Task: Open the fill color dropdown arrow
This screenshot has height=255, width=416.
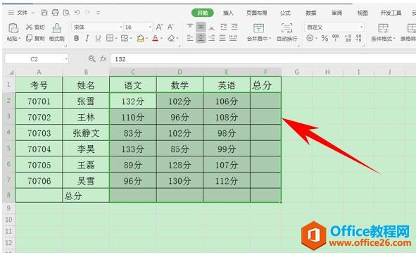Action: [146, 39]
